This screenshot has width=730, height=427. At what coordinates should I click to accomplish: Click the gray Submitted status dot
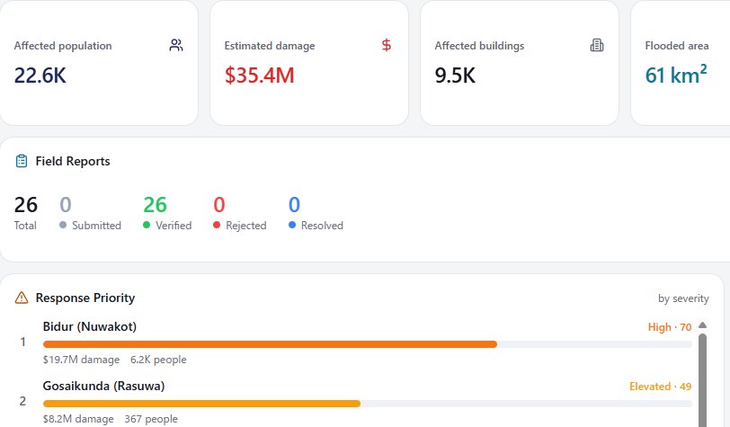63,225
